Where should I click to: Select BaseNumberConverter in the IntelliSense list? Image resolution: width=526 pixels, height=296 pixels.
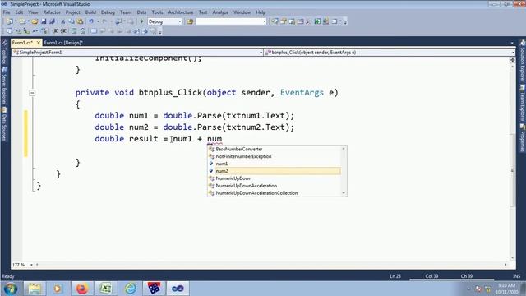tap(275, 149)
